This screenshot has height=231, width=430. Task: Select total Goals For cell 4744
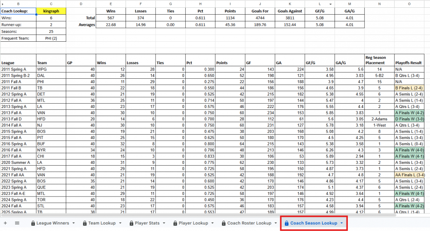coord(260,18)
